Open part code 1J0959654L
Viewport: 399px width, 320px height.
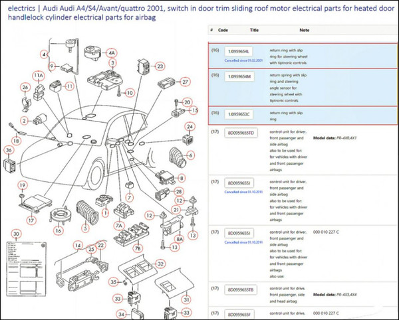click(x=239, y=50)
